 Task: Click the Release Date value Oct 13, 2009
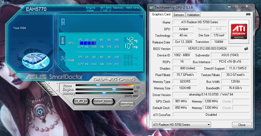click(x=183, y=42)
